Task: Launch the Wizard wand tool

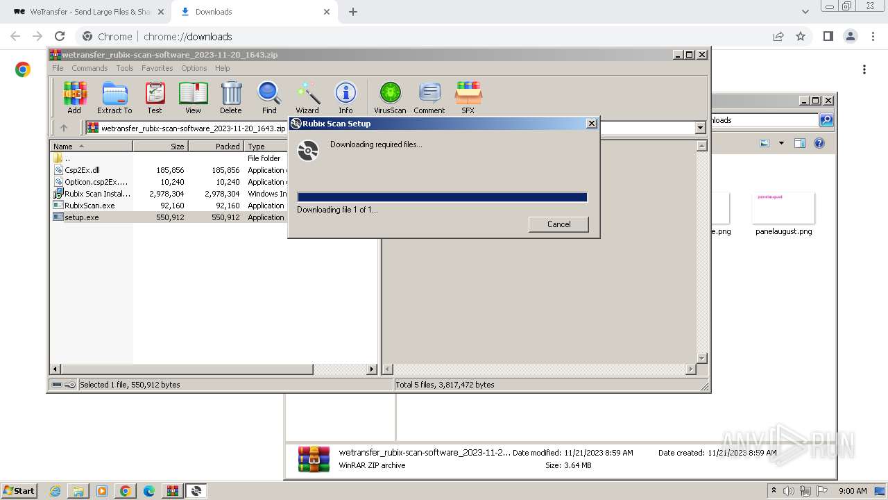Action: (307, 98)
